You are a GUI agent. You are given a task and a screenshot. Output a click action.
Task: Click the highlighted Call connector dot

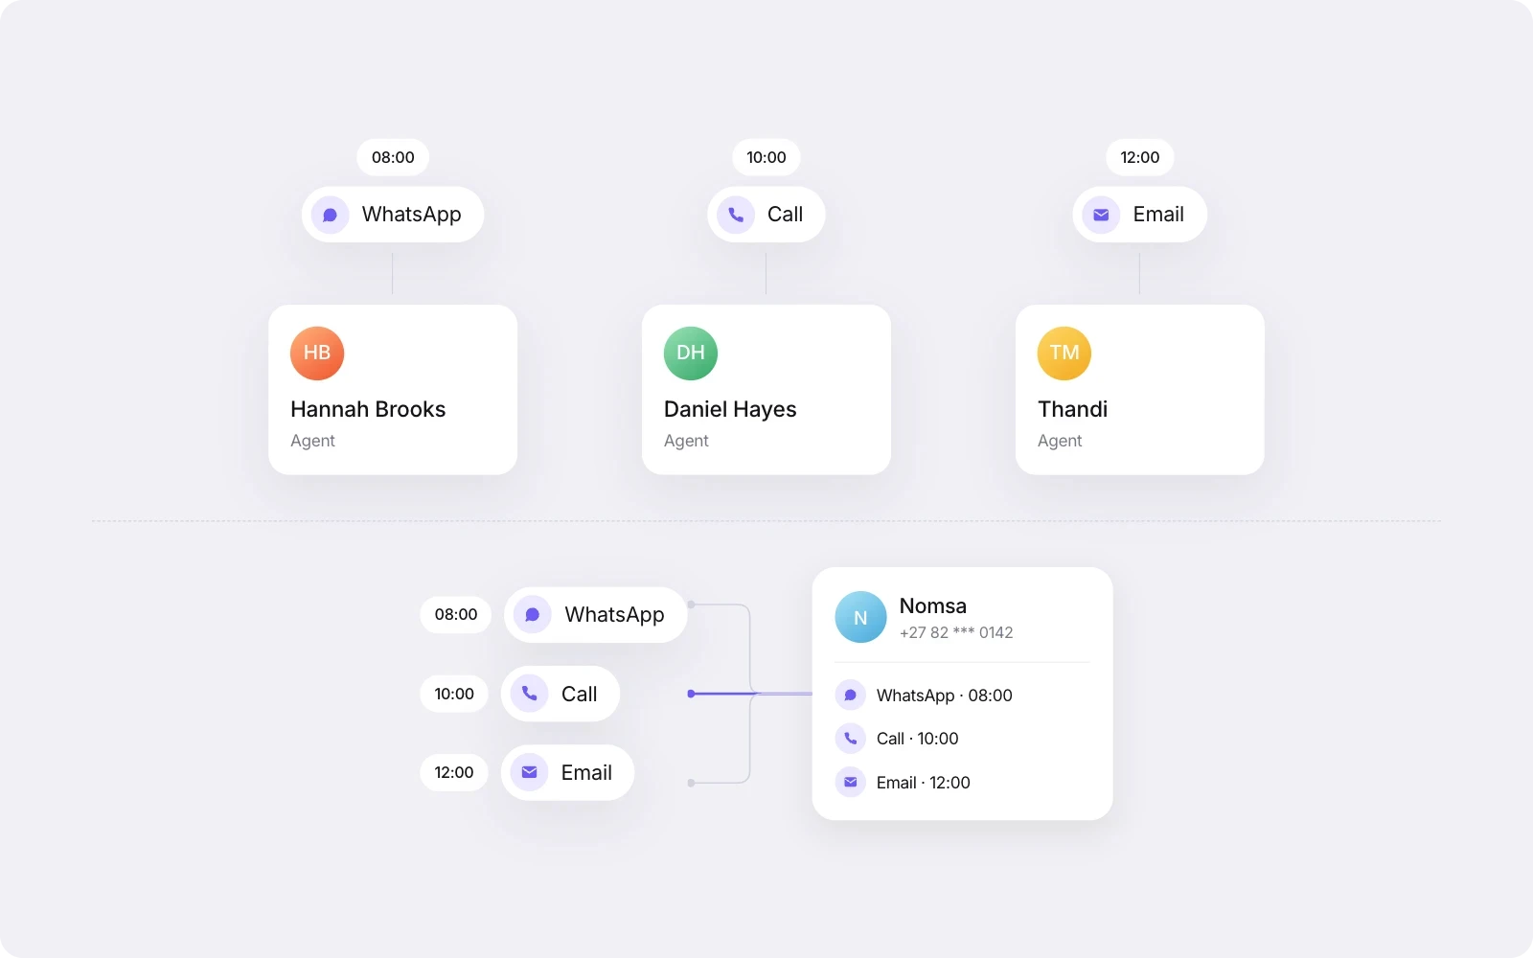(691, 694)
